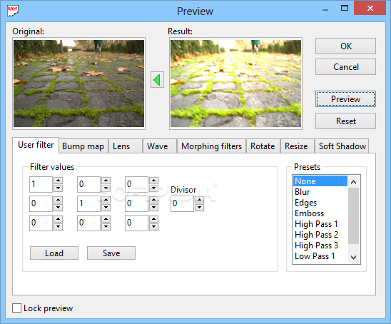The width and height of the screenshot is (391, 324).
Task: Click the bottom-right filter value field
Action: pyautogui.click(x=137, y=223)
